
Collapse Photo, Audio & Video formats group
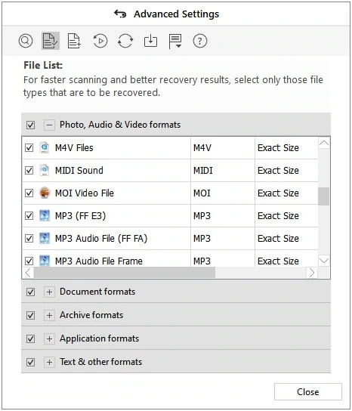pos(49,125)
